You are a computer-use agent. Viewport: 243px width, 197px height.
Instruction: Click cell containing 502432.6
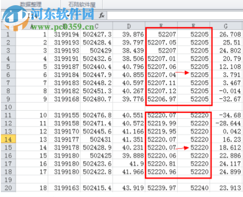click(x=97, y=59)
